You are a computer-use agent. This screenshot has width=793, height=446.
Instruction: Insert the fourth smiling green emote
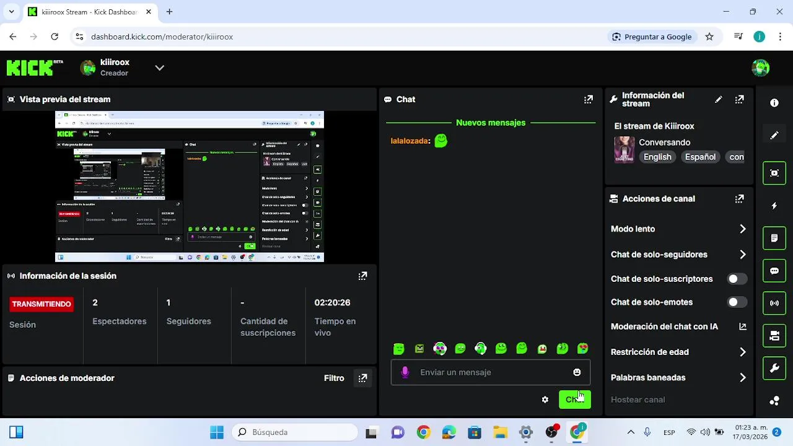pos(460,349)
